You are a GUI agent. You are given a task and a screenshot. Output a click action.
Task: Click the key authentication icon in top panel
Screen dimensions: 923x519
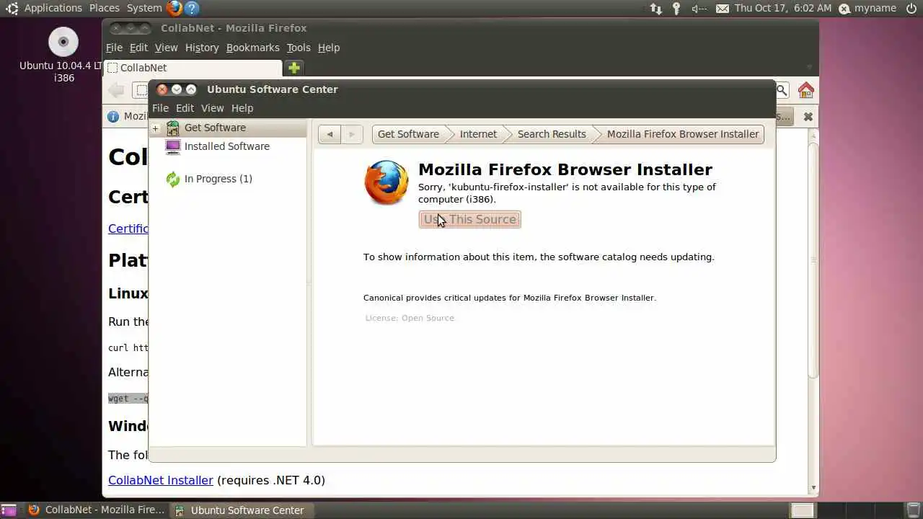click(676, 9)
